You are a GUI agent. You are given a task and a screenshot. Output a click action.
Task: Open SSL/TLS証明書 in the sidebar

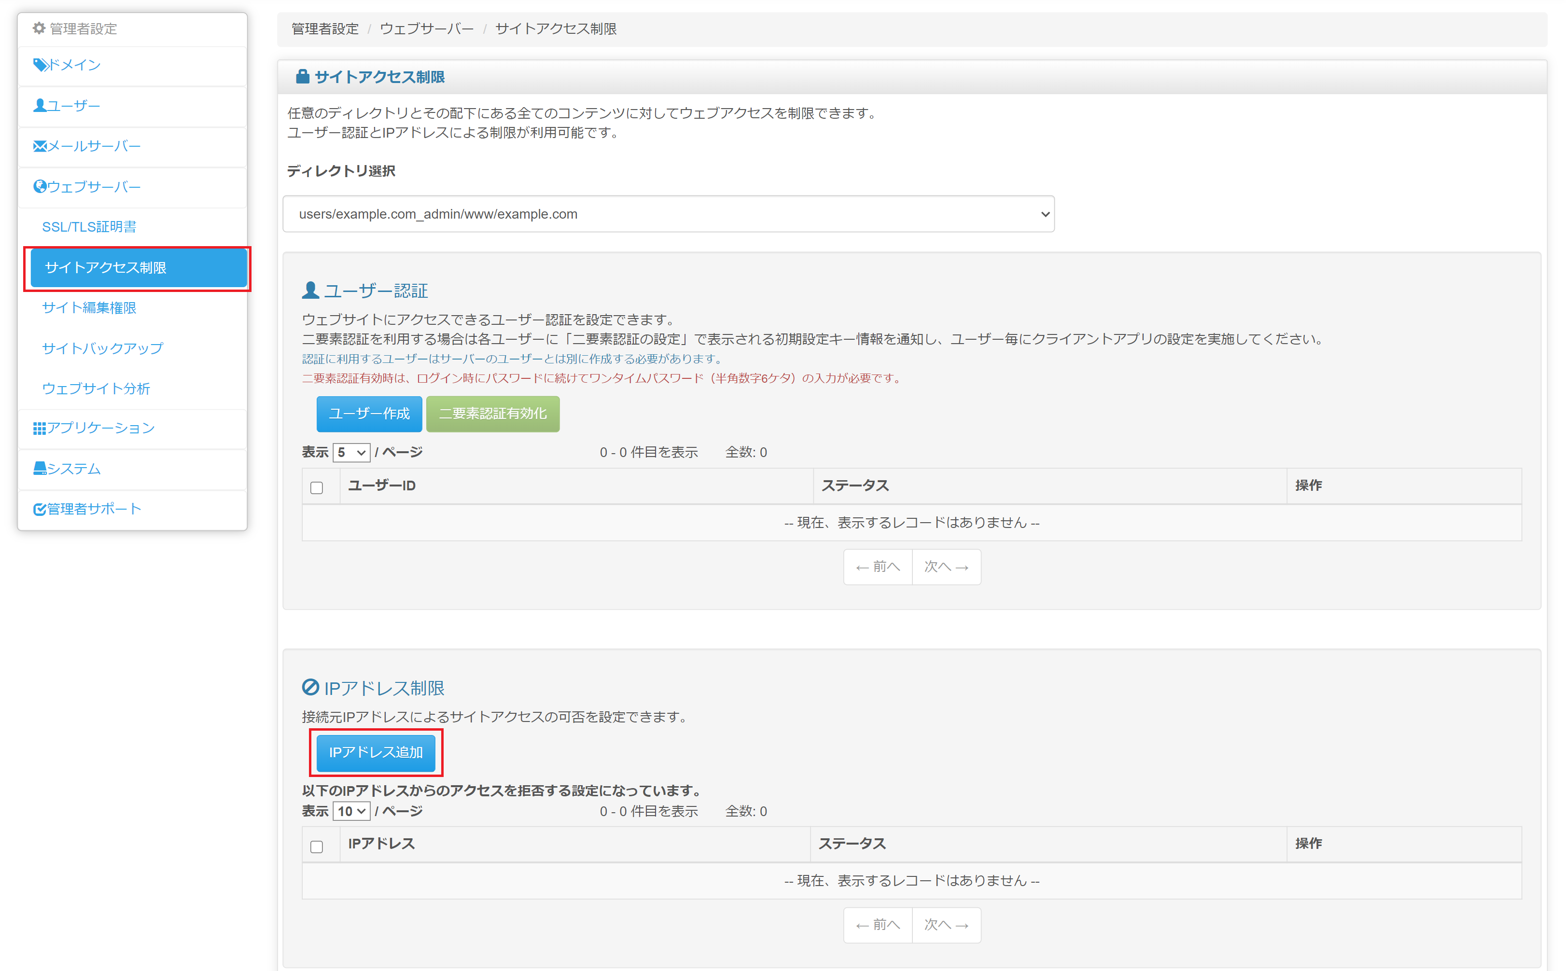[89, 227]
